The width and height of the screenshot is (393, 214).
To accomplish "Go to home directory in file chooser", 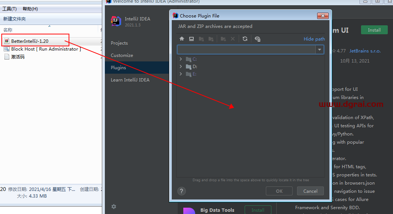I will click(x=182, y=39).
